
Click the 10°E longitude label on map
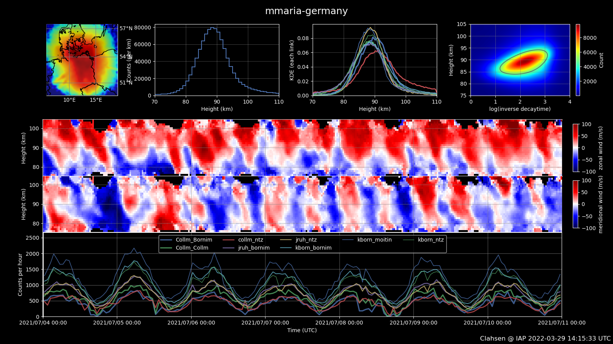[69, 101]
